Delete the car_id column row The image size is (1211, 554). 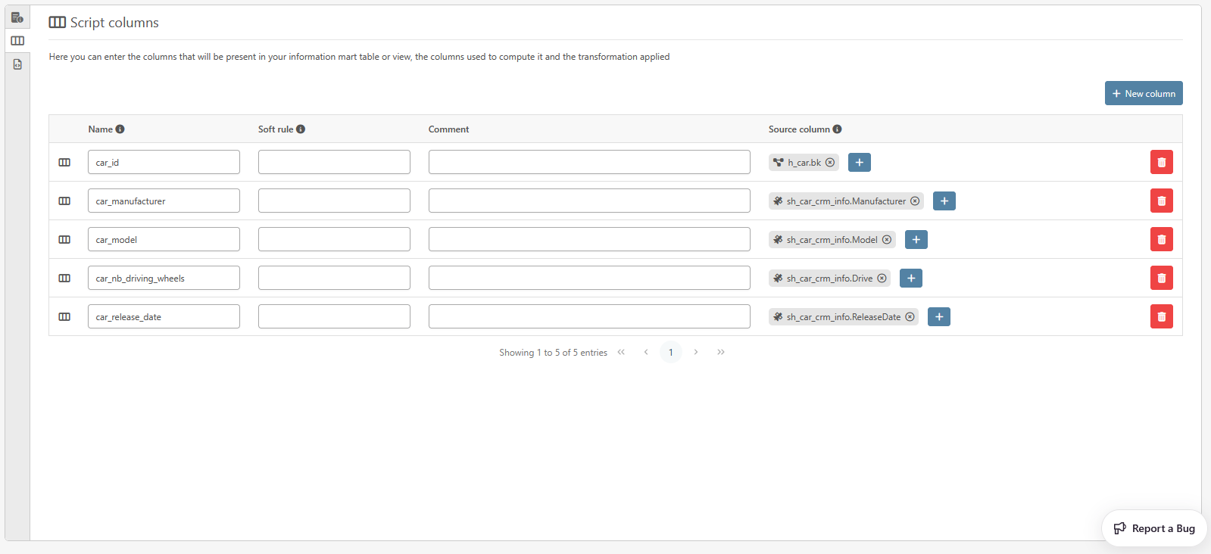[x=1161, y=162]
